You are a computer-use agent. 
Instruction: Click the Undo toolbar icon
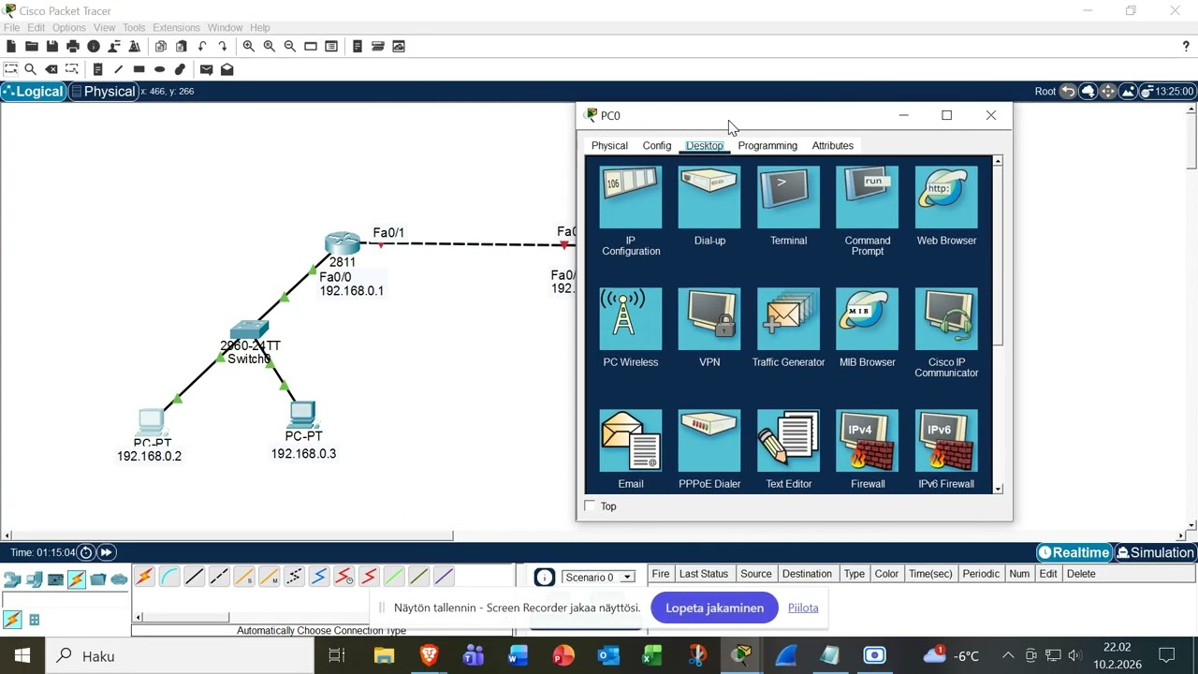[x=201, y=46]
